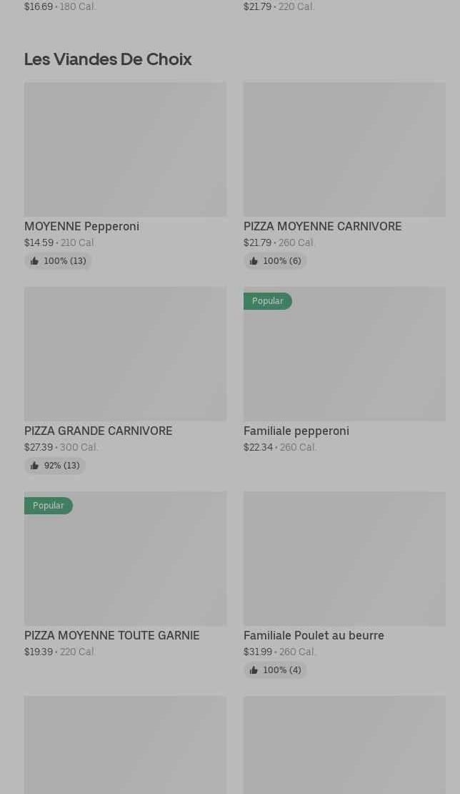460x794 pixels.
Task: Select the PIZZA GRANDE CARNIVORE photo
Action: click(x=125, y=353)
